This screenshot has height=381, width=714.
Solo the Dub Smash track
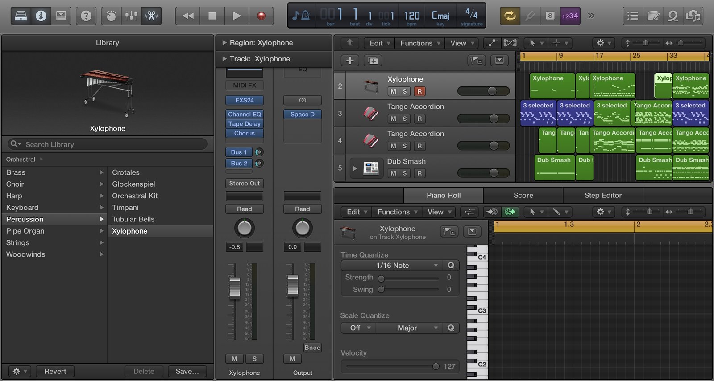[x=405, y=173]
